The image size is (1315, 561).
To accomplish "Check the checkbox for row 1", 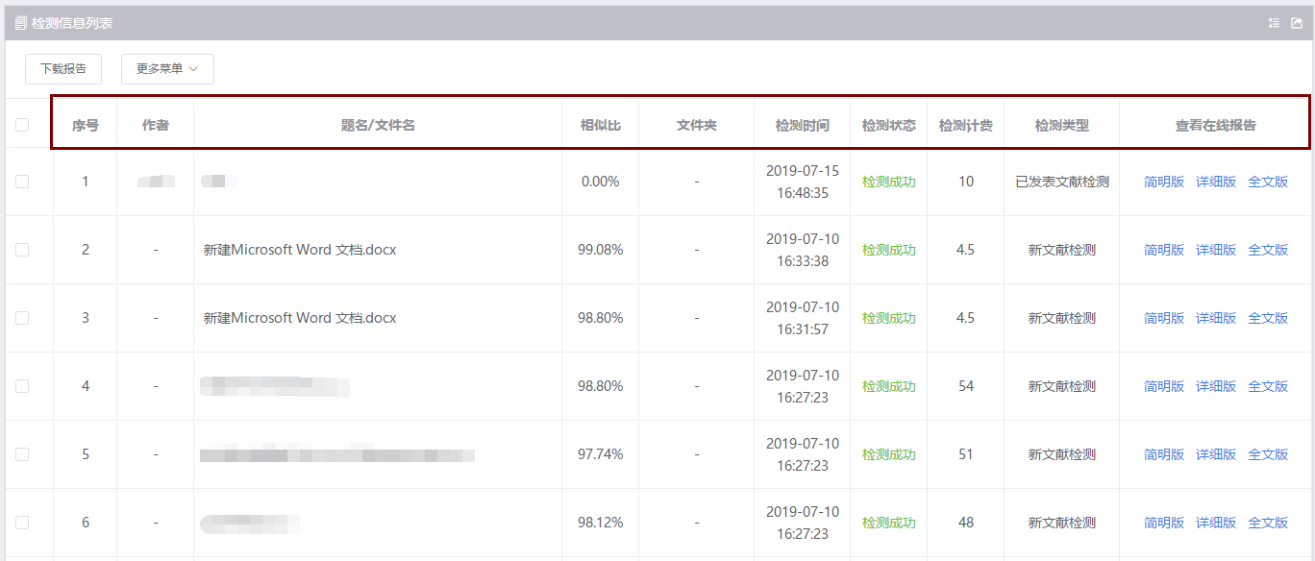I will (22, 182).
